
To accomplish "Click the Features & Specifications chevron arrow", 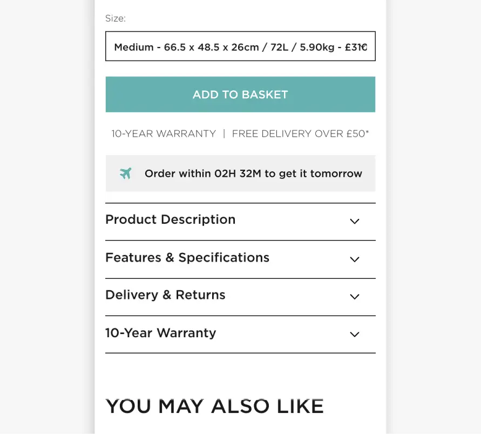I will point(355,259).
